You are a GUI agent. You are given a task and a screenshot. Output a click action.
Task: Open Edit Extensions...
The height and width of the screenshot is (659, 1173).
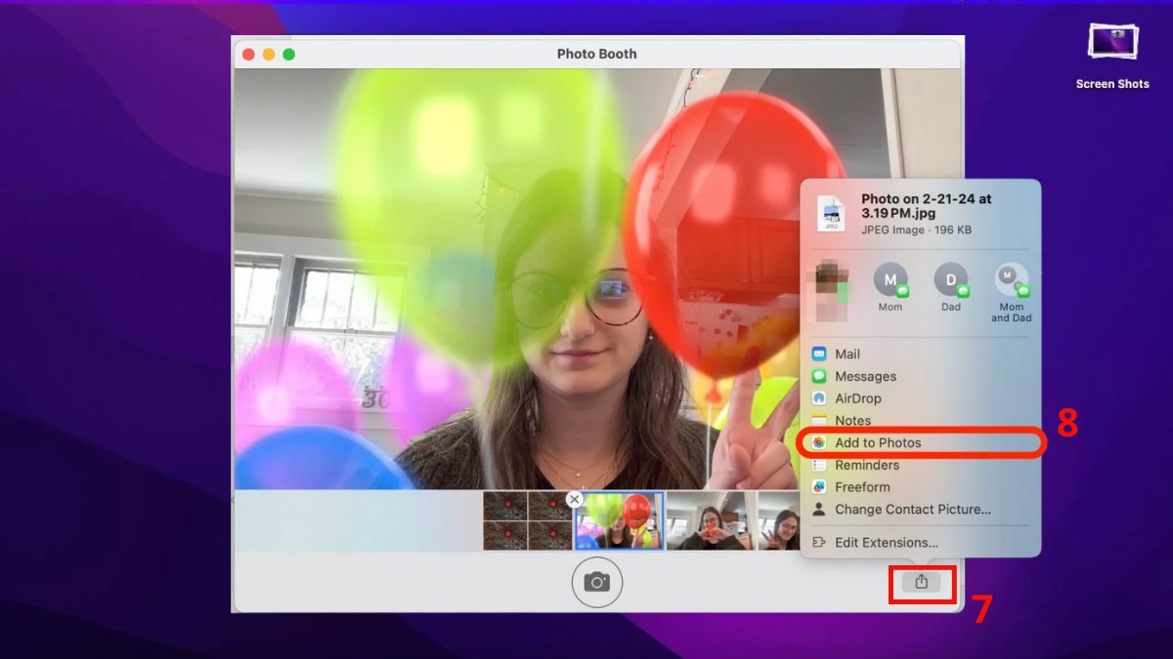[874, 543]
